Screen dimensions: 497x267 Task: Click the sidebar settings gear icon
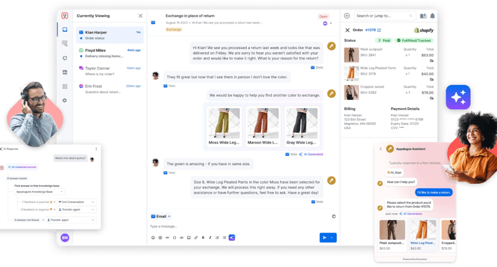click(65, 100)
